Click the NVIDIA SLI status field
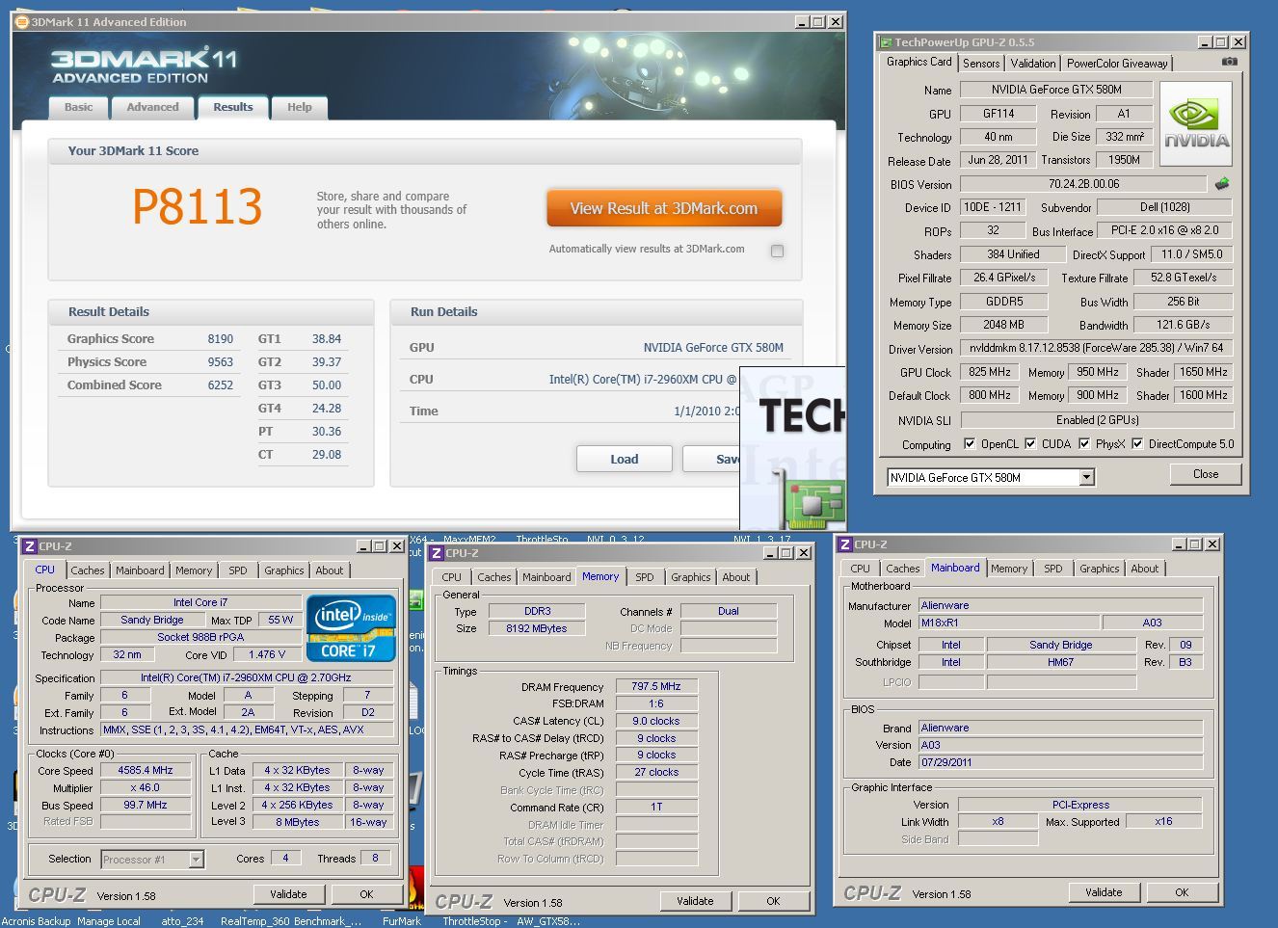Image resolution: width=1278 pixels, height=928 pixels. [x=1097, y=420]
